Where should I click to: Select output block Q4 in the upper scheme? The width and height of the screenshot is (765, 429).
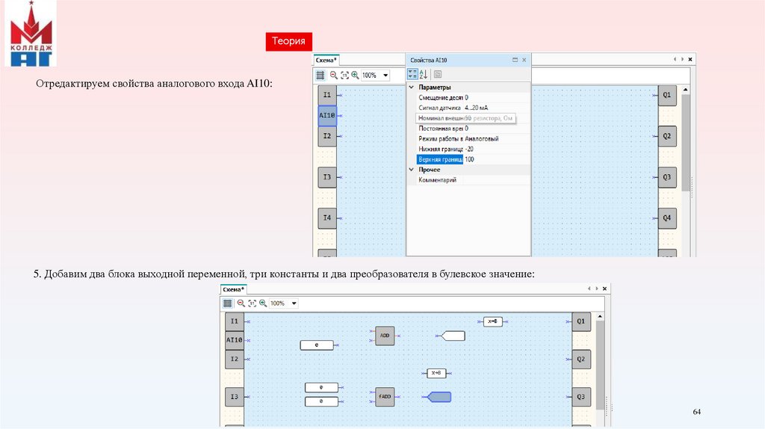click(x=667, y=217)
